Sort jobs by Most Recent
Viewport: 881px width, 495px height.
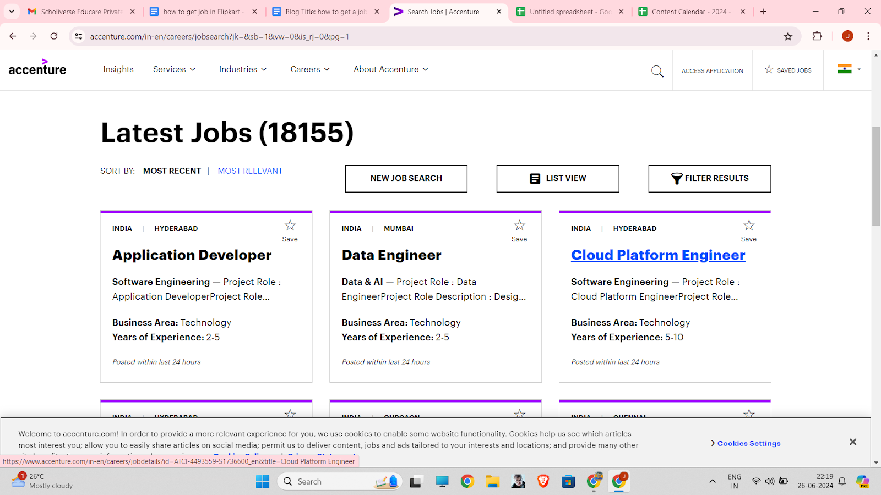pos(172,171)
